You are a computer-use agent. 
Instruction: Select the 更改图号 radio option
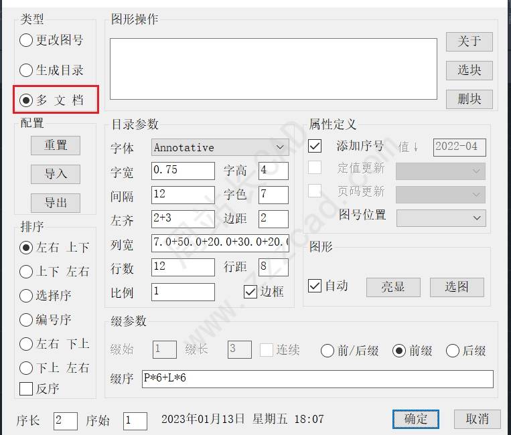tap(27, 40)
